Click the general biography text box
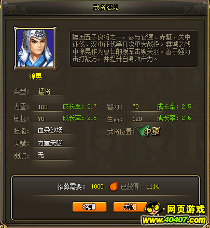Image resolution: width=210 pixels, height=228 pixels. tap(134, 49)
